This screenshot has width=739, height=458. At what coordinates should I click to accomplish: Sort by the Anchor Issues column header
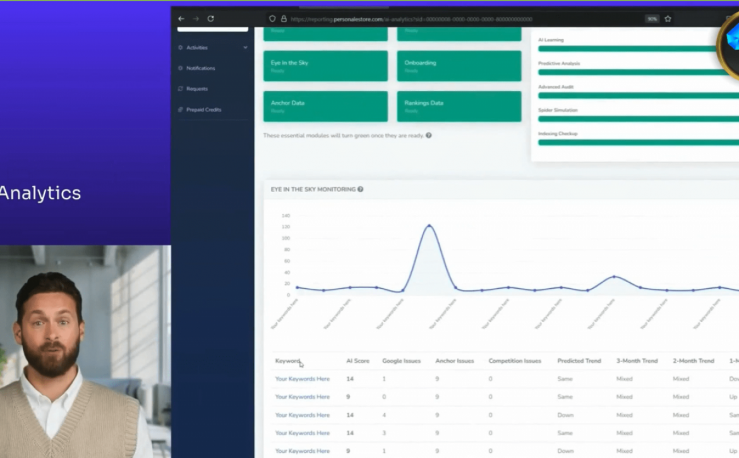454,361
